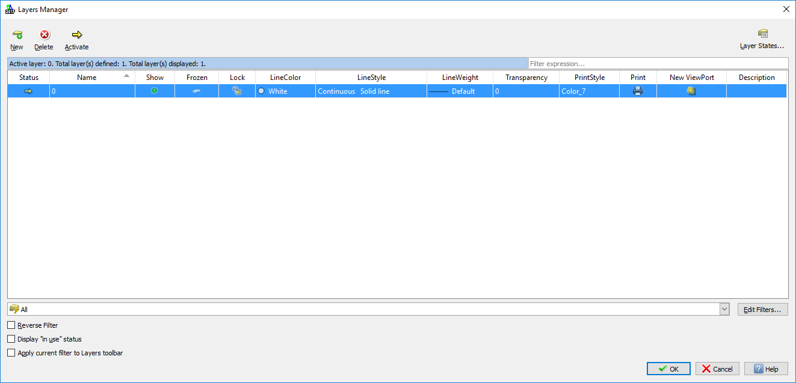
Task: Open Layer States manager
Action: [762, 40]
